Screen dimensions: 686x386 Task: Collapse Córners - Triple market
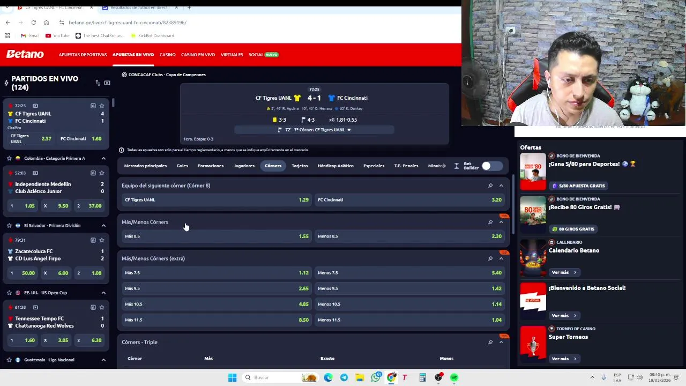pos(501,342)
